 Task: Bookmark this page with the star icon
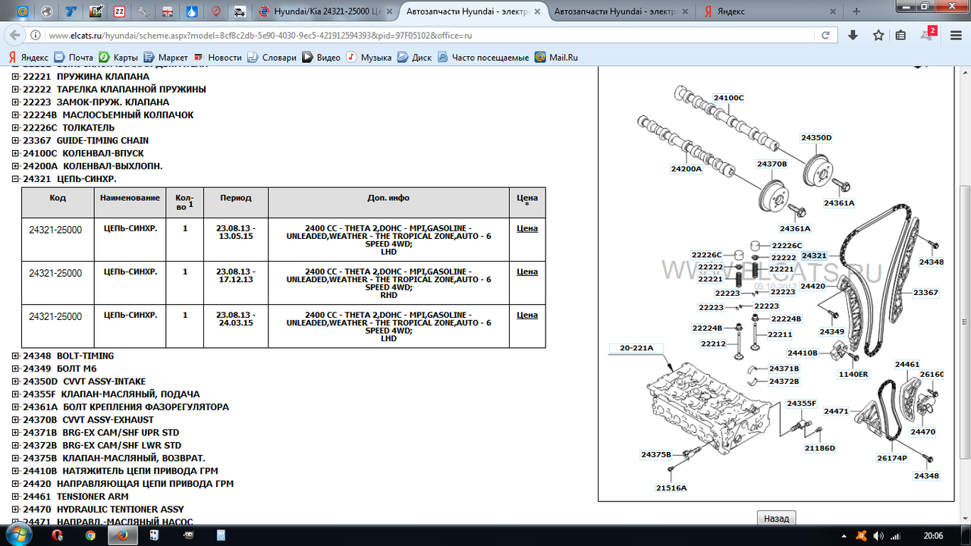point(878,35)
